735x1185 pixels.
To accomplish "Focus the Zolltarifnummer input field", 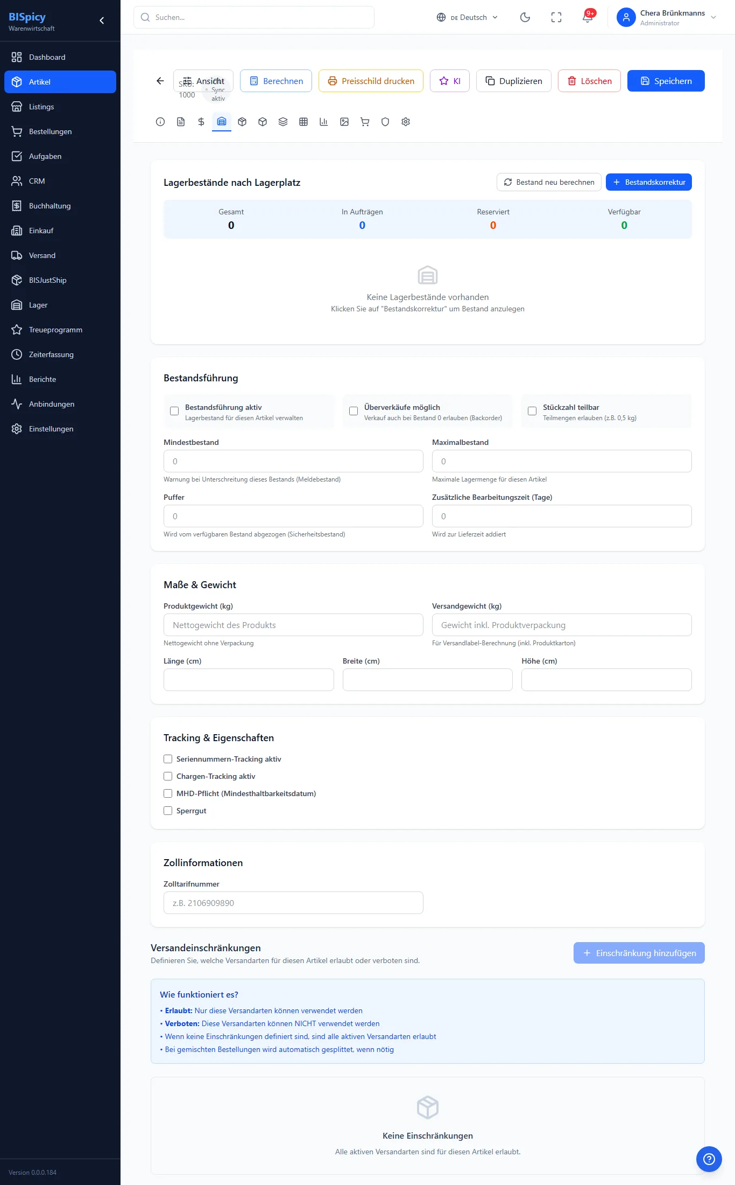I will (x=293, y=903).
